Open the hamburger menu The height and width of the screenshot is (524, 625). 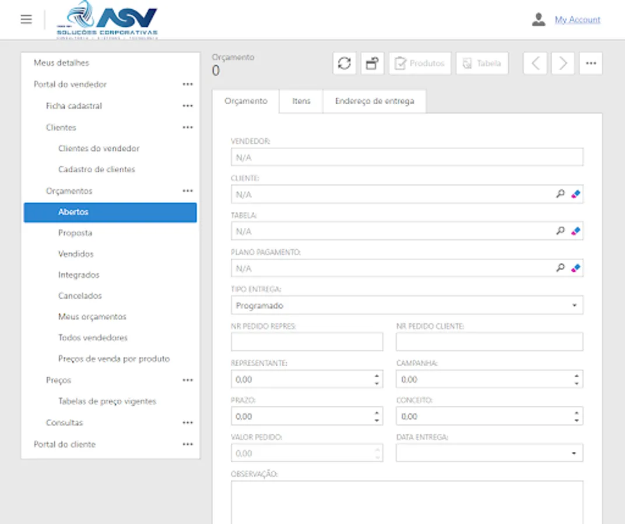point(26,19)
